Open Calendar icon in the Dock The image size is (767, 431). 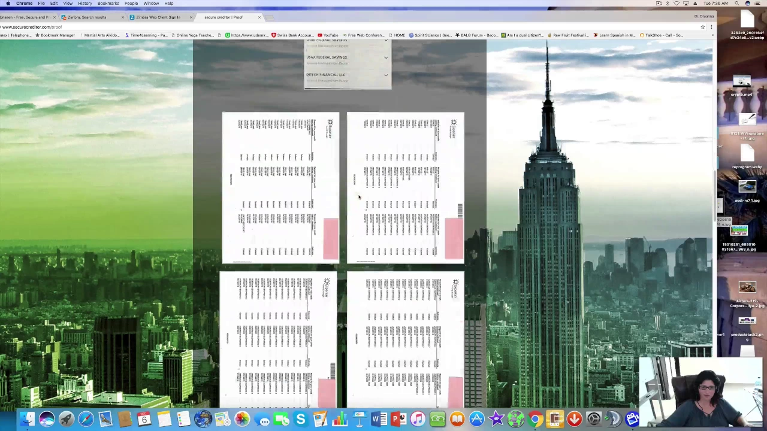click(144, 419)
